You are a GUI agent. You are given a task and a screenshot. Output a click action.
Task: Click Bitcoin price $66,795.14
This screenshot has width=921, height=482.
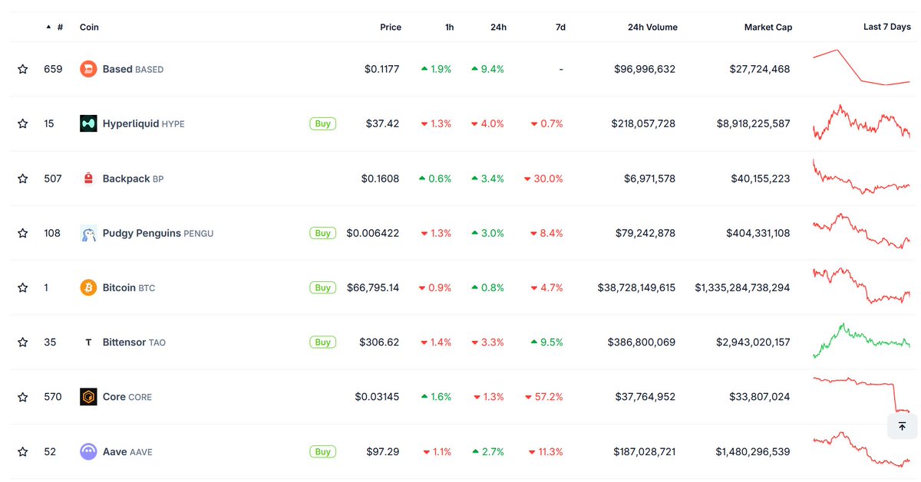pyautogui.click(x=371, y=287)
